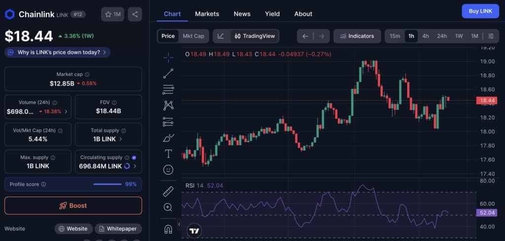Select the trend line drawing tool
Viewport: 505px width, 241px height.
point(168,74)
